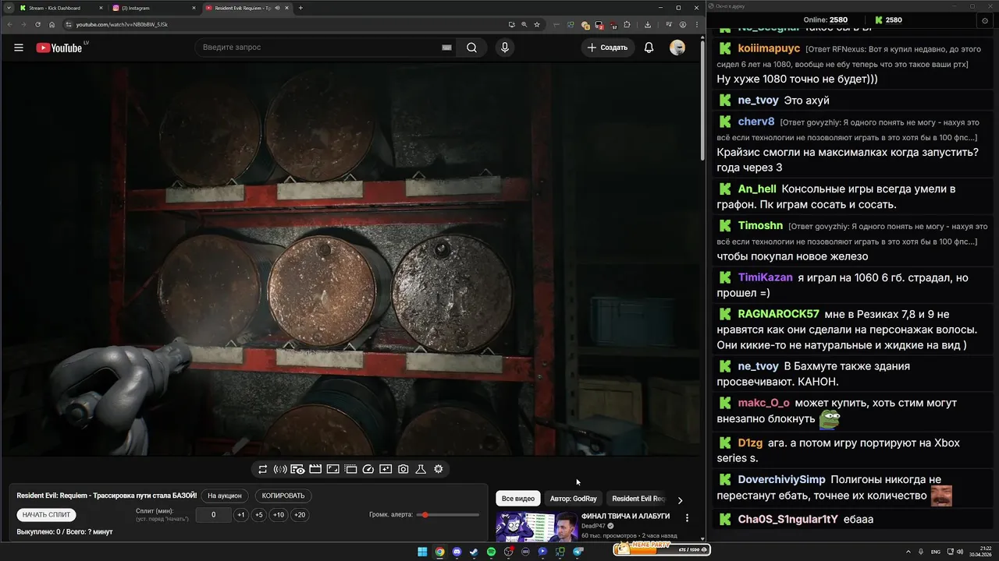Open a new browser tab
The image size is (999, 561).
point(300,8)
